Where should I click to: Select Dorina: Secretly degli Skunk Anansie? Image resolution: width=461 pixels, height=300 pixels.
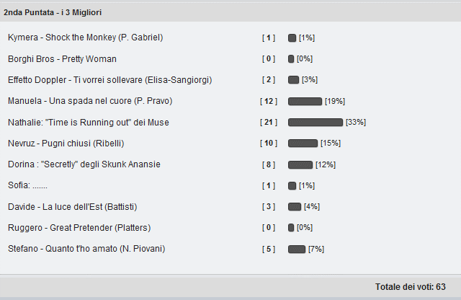click(84, 164)
